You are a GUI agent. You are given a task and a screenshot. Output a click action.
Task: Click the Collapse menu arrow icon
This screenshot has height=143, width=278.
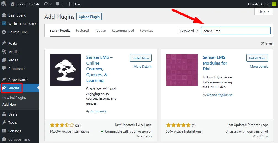click(4, 139)
